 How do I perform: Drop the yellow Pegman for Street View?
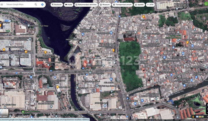(x=193, y=117)
